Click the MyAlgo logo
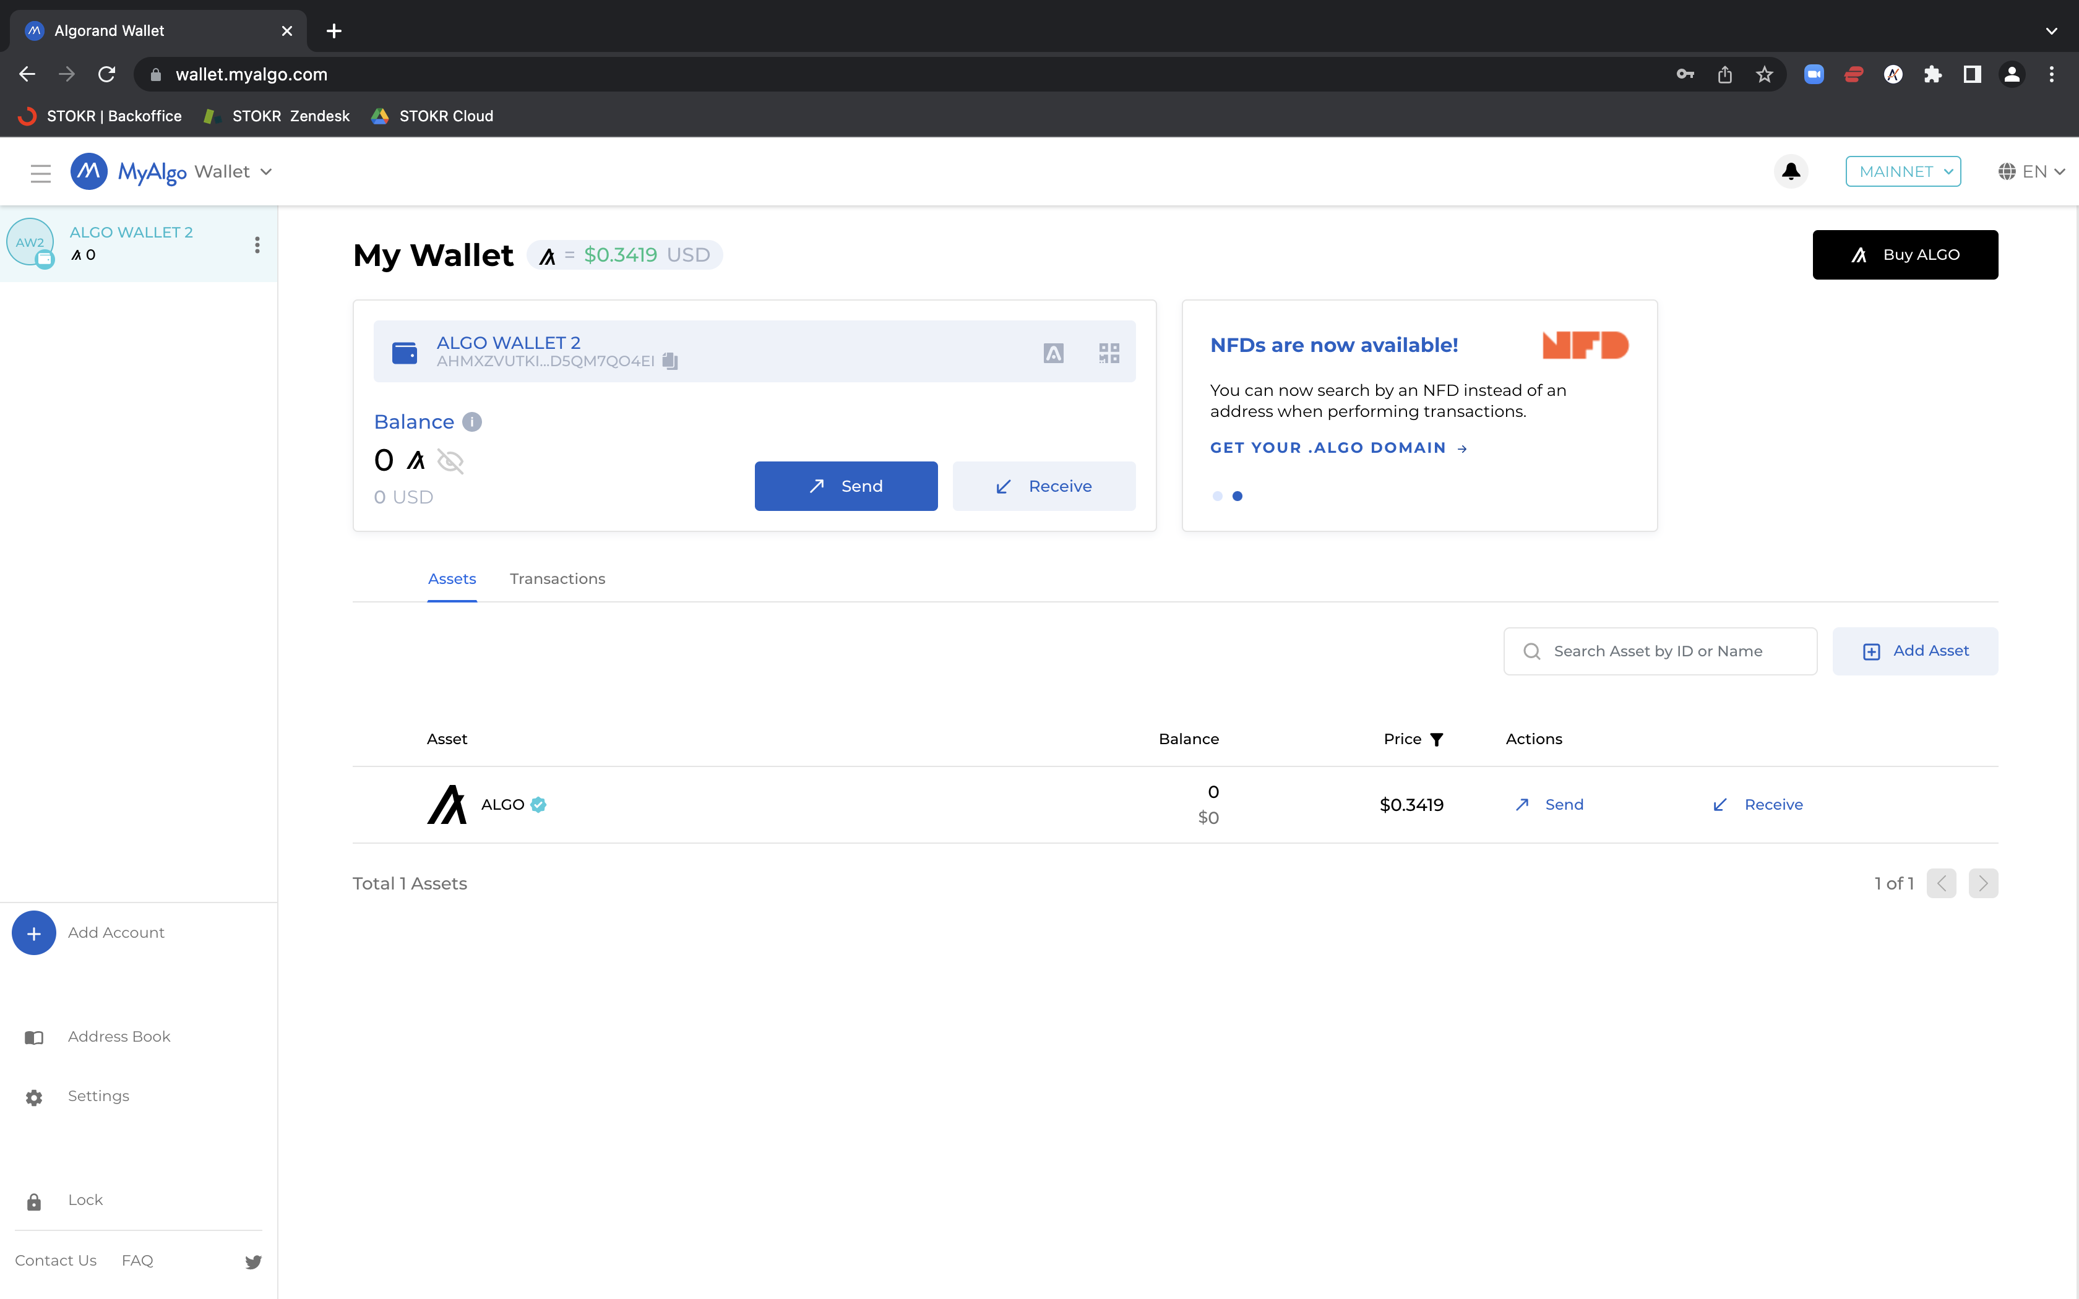The image size is (2079, 1299). (x=129, y=172)
